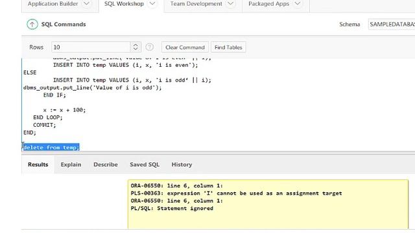Open the Team Development tab

pos(196,4)
